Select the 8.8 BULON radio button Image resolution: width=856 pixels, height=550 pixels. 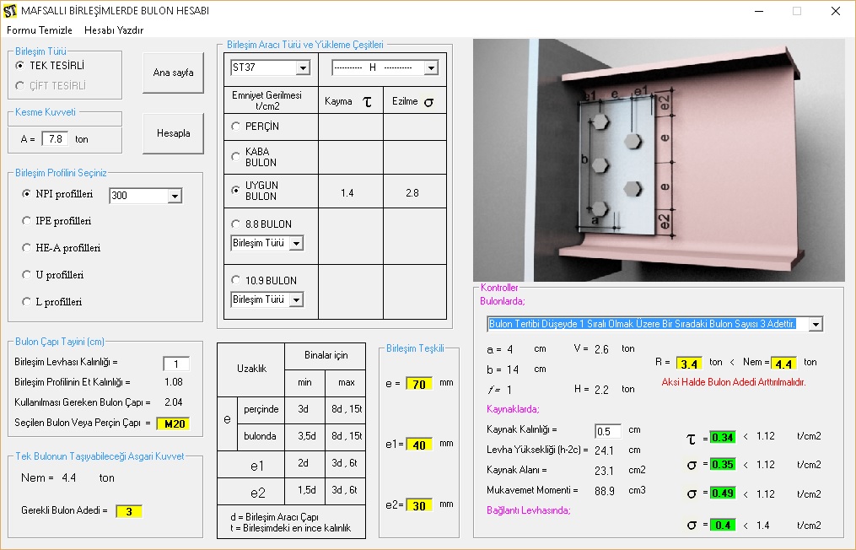pyautogui.click(x=236, y=224)
